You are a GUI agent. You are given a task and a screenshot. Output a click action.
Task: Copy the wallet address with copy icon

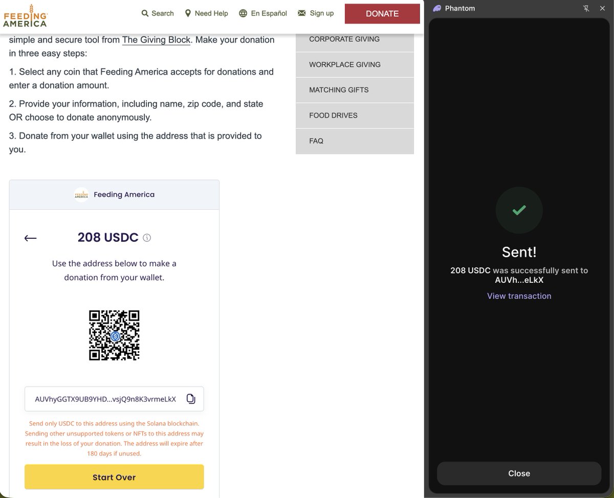click(x=191, y=399)
